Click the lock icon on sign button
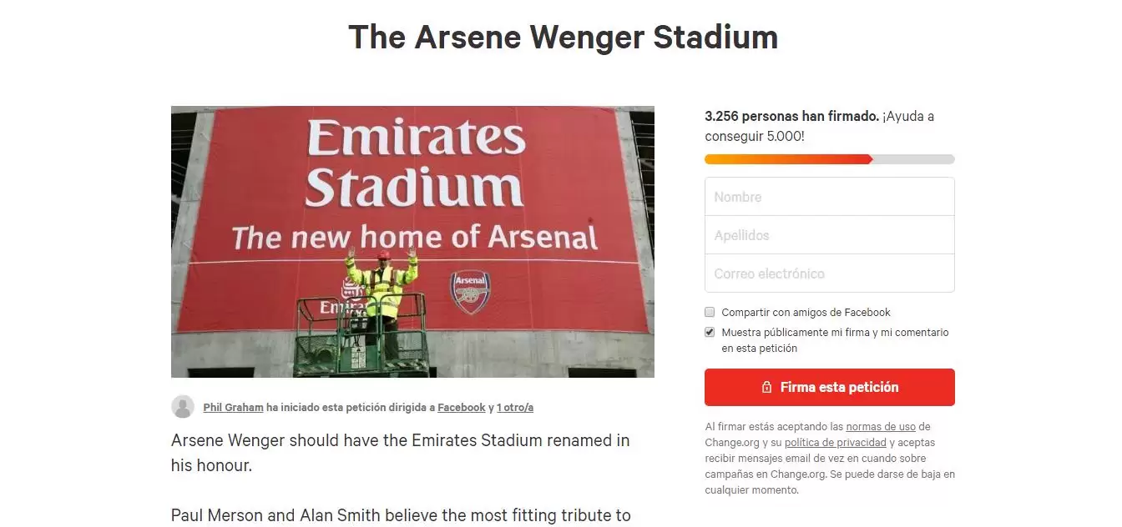 pos(766,388)
